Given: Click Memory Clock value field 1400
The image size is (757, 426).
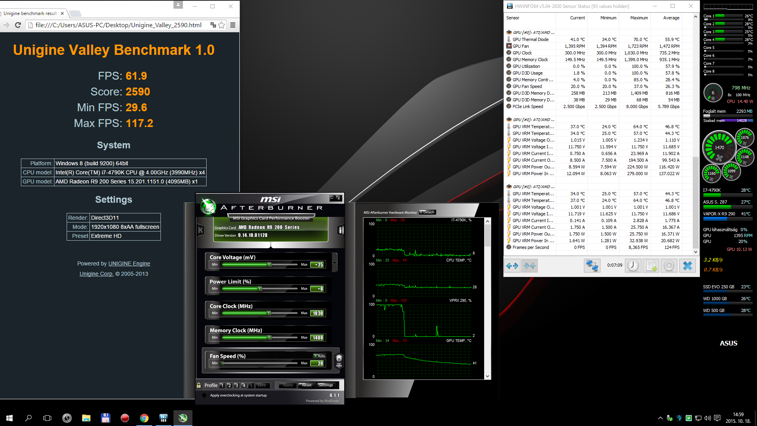Looking at the screenshot, I should pyautogui.click(x=317, y=338).
